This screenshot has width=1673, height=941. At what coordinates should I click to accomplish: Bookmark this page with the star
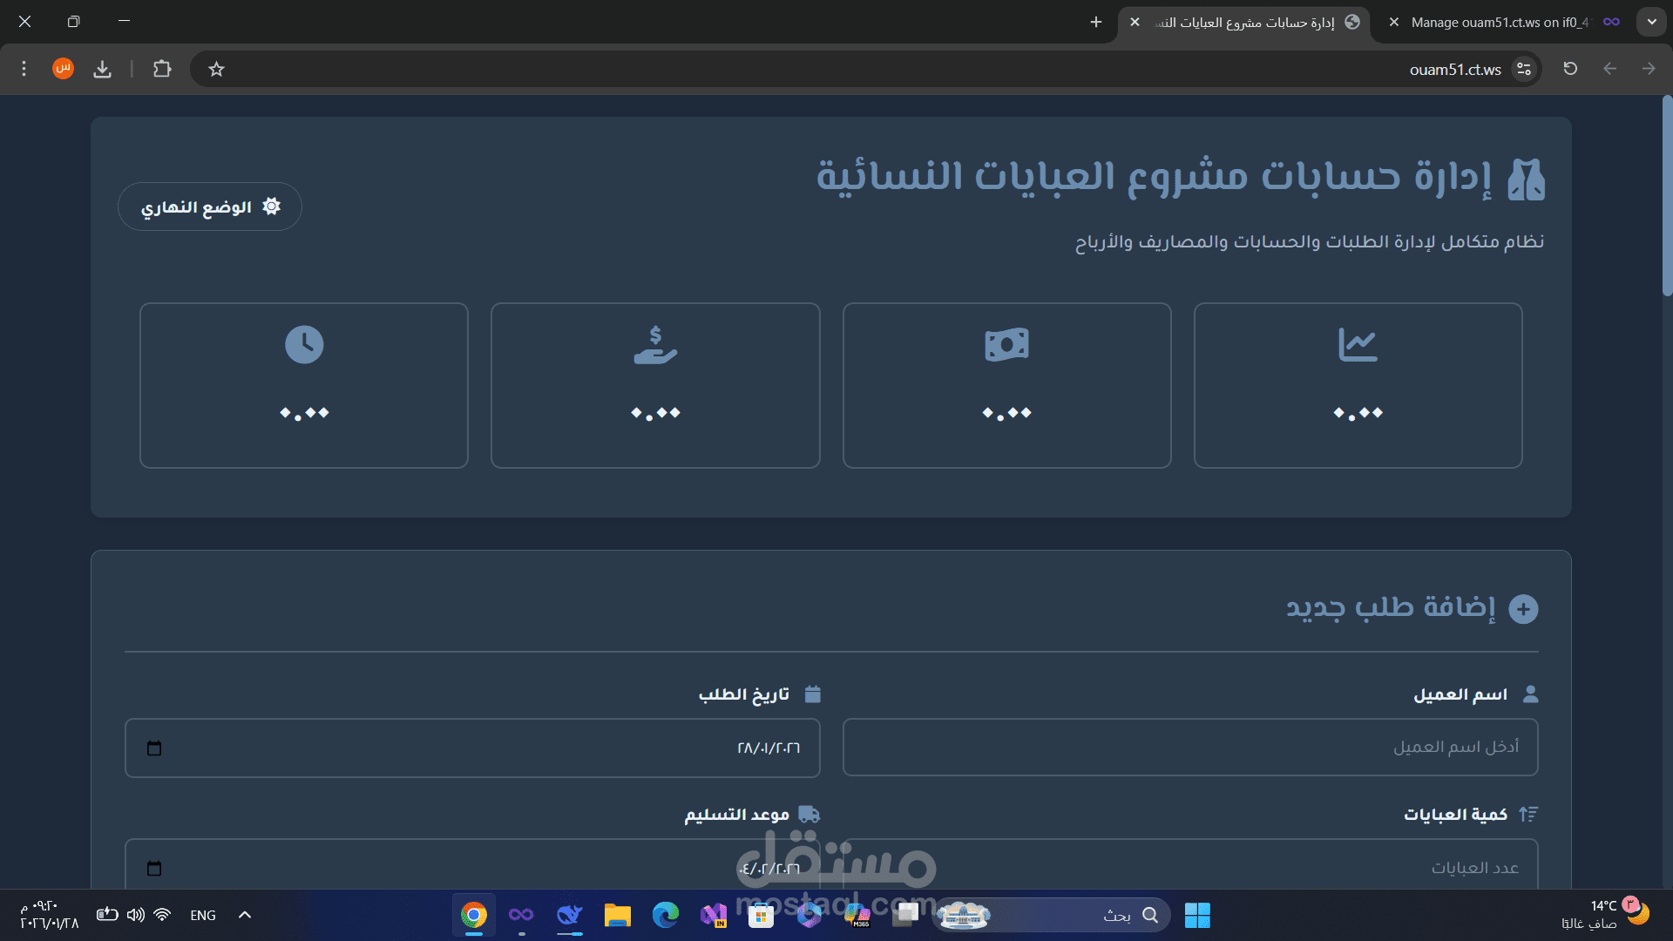[x=215, y=69]
